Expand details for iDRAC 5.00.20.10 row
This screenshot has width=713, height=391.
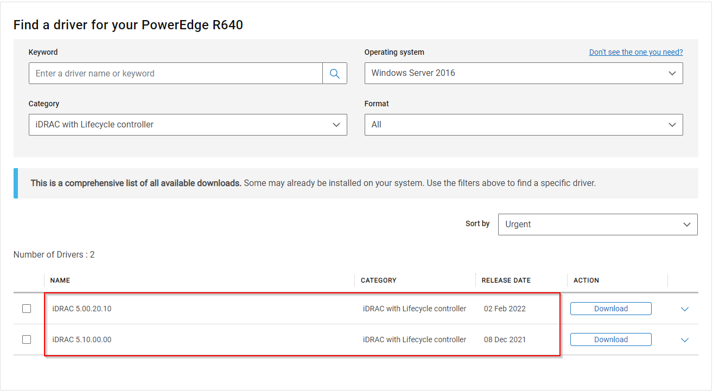684,309
